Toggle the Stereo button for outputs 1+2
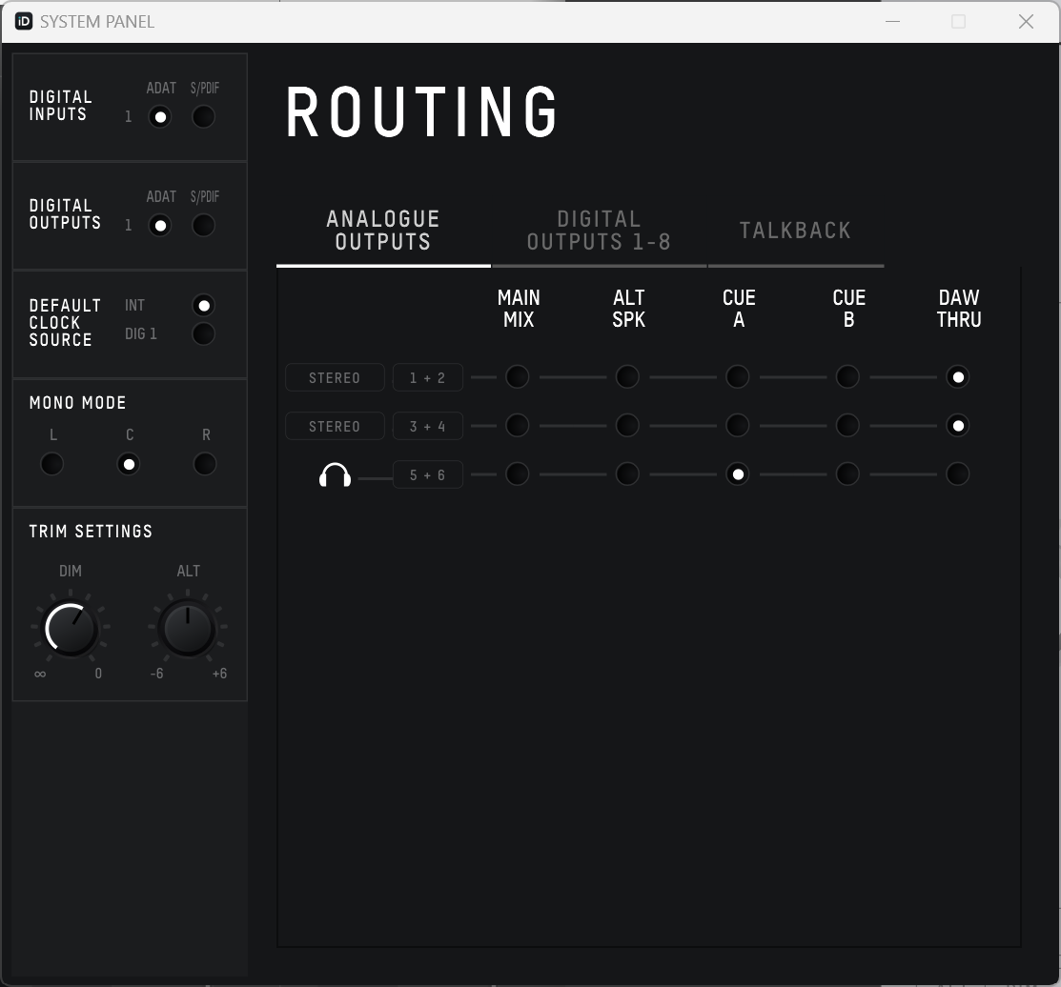 [x=335, y=377]
